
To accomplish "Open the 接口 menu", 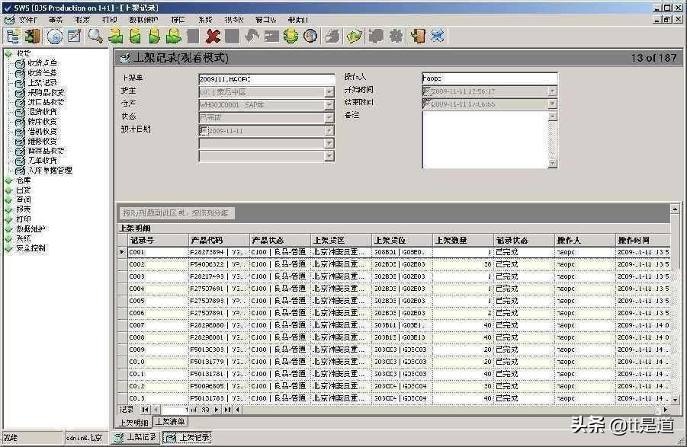I will tap(178, 20).
